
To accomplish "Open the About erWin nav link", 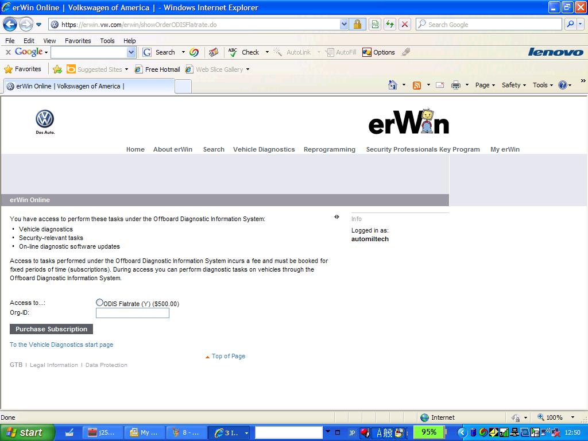I will coord(172,149).
